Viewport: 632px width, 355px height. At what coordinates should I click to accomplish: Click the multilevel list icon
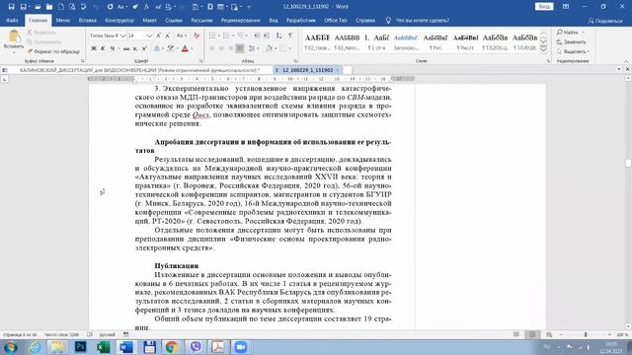click(x=241, y=35)
